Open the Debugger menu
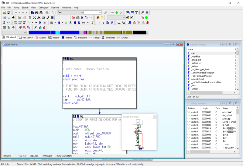 [43, 7]
